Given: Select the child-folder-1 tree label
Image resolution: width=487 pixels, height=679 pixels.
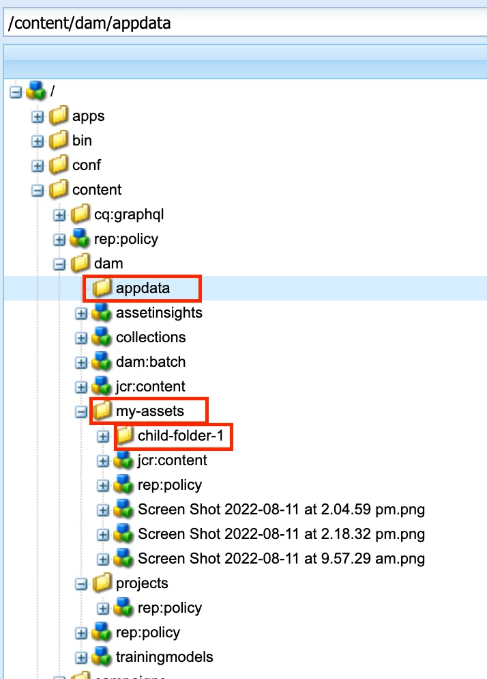Looking at the screenshot, I should pyautogui.click(x=181, y=436).
